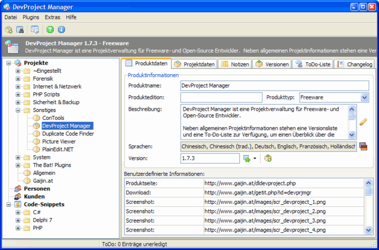379x250 pixels.
Task: Click the pencil edit description icon
Action: [x=363, y=122]
